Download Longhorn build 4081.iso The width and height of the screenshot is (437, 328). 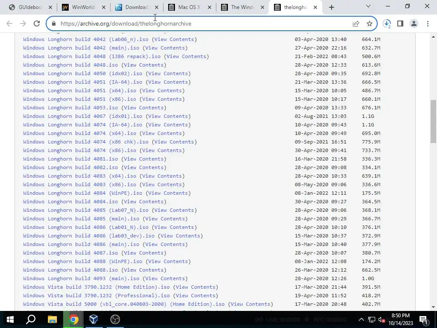[70, 159]
